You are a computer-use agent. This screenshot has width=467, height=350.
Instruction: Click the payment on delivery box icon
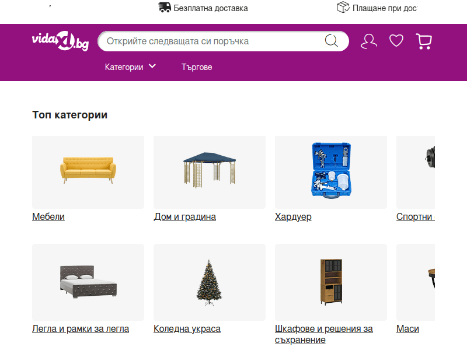[343, 8]
